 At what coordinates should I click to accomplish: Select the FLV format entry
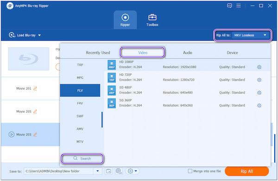coord(80,90)
